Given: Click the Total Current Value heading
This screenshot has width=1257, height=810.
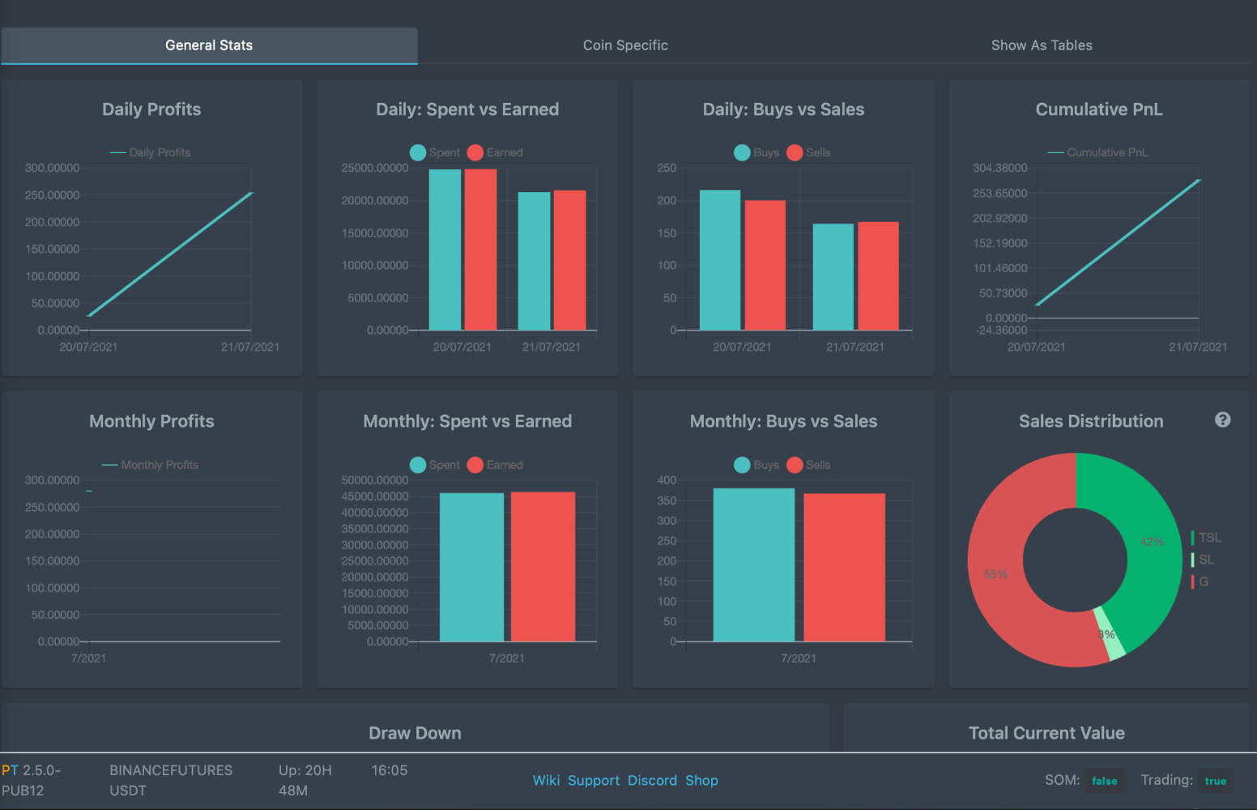Looking at the screenshot, I should pos(1046,733).
